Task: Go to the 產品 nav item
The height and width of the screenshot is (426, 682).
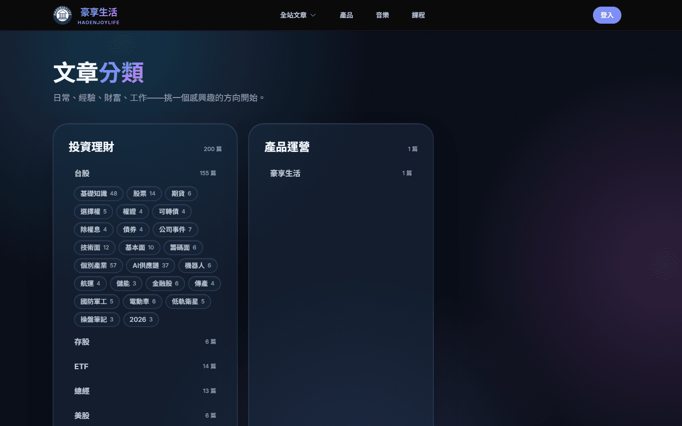Action: point(346,15)
